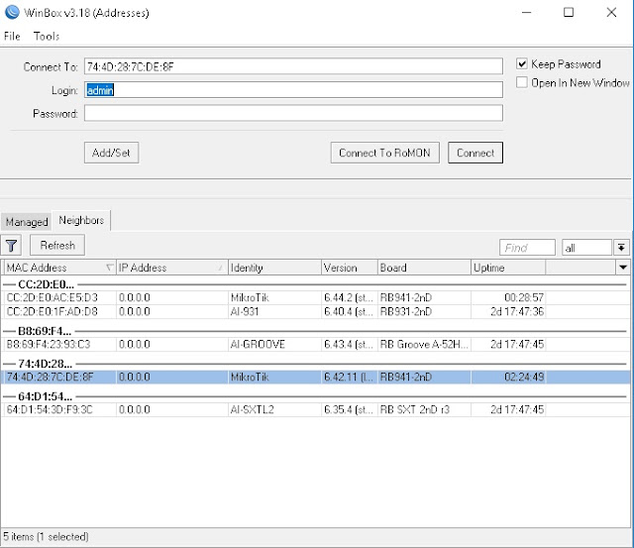Select MAC address B8:69:F4:23:93:C3
The height and width of the screenshot is (548, 634).
(x=49, y=345)
